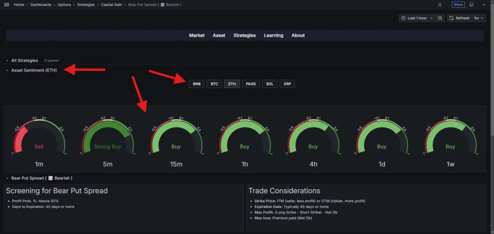Click the 1m Sell sentiment gauge

pos(39,138)
